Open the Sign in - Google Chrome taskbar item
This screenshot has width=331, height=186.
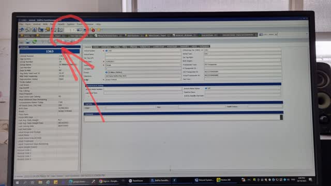coord(109,181)
